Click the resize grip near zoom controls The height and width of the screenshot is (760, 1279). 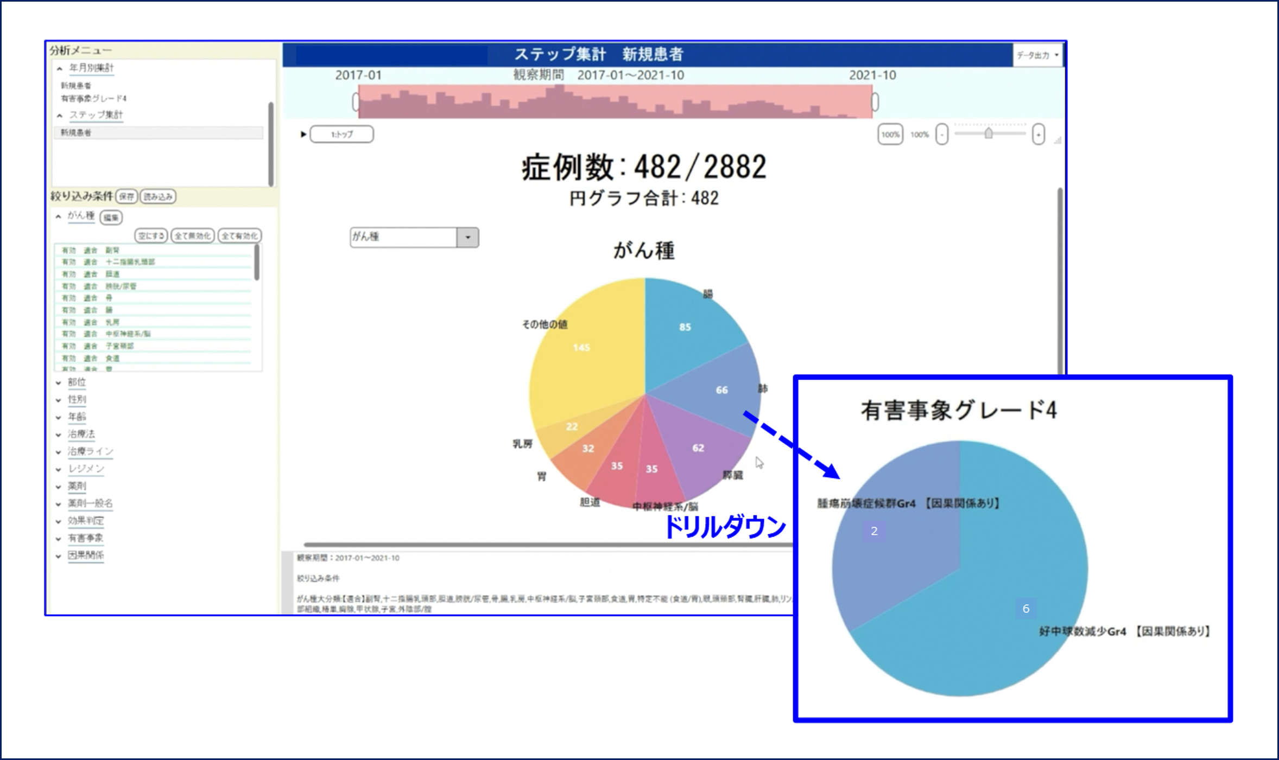(x=1058, y=141)
